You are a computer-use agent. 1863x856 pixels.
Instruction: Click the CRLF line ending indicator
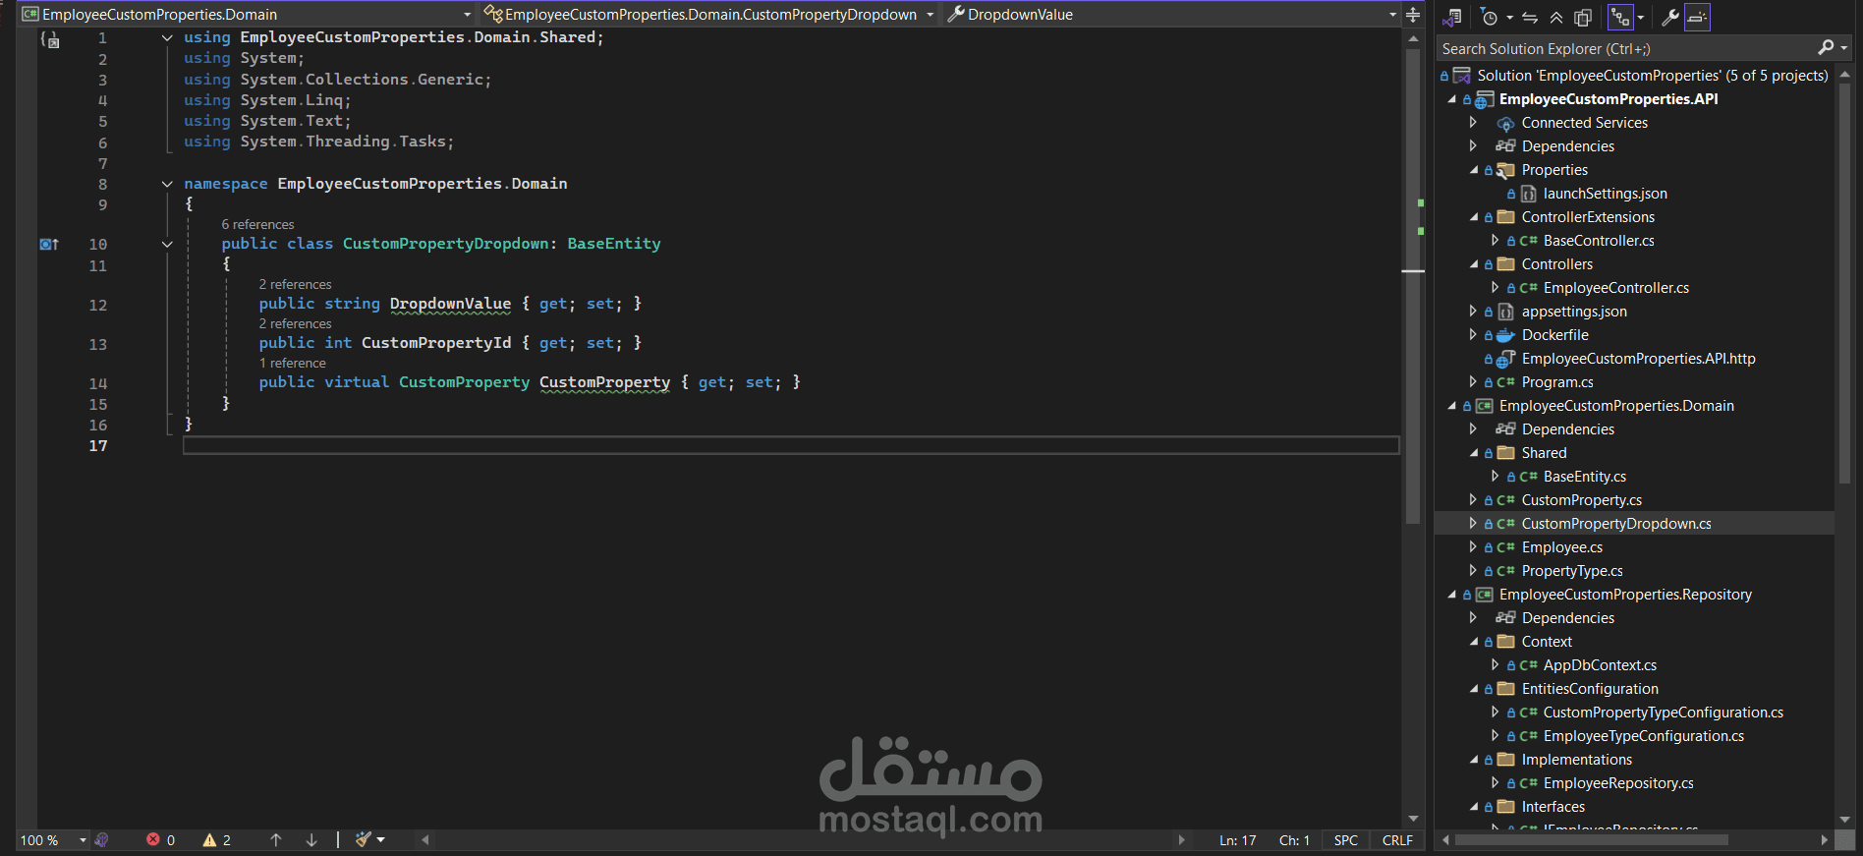click(1397, 840)
